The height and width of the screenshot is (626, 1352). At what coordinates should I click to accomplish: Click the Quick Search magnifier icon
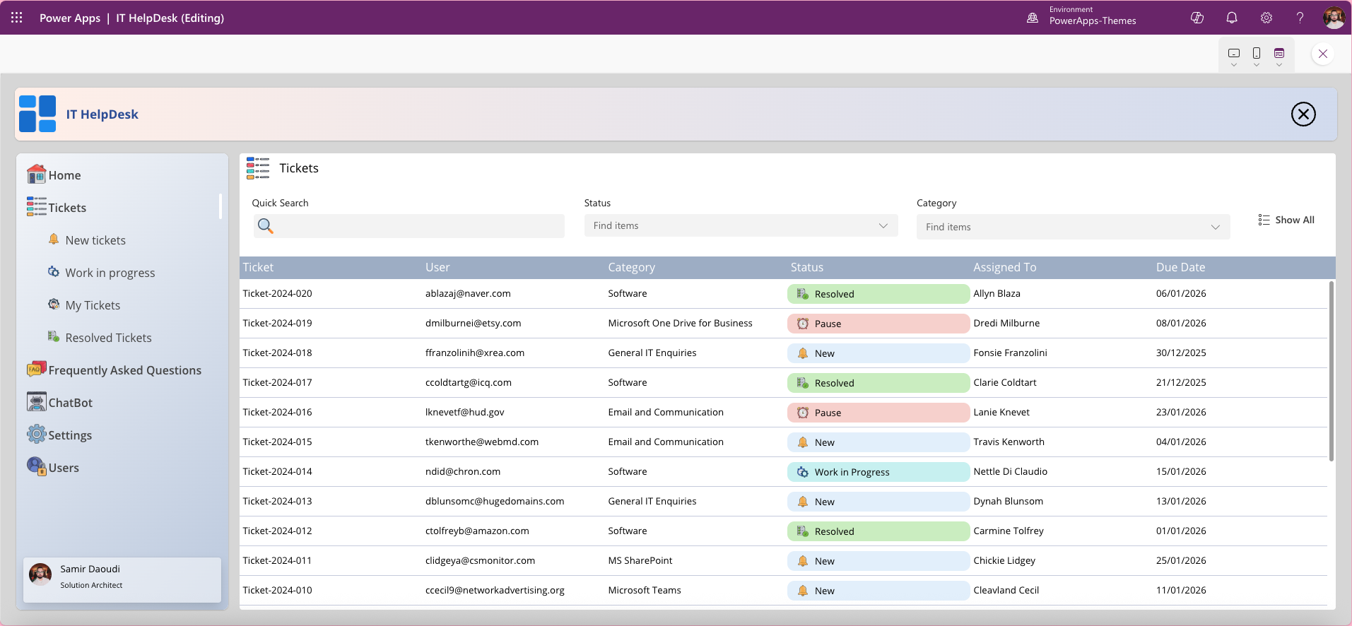click(266, 226)
